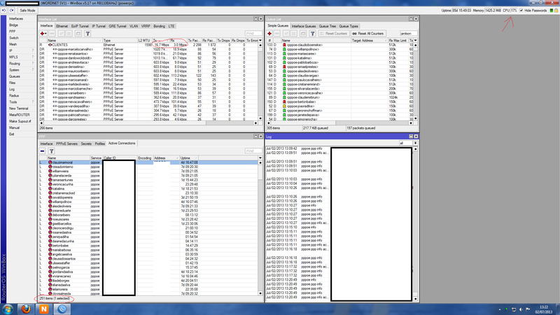Click the comment icon in Interface List toolbar

[78, 34]
